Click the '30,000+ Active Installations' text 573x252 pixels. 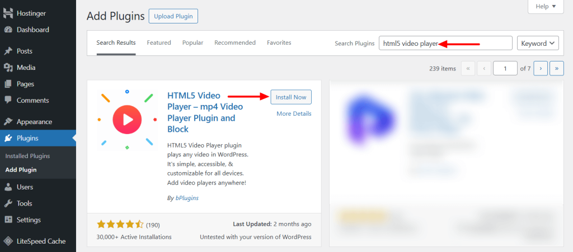tap(134, 237)
